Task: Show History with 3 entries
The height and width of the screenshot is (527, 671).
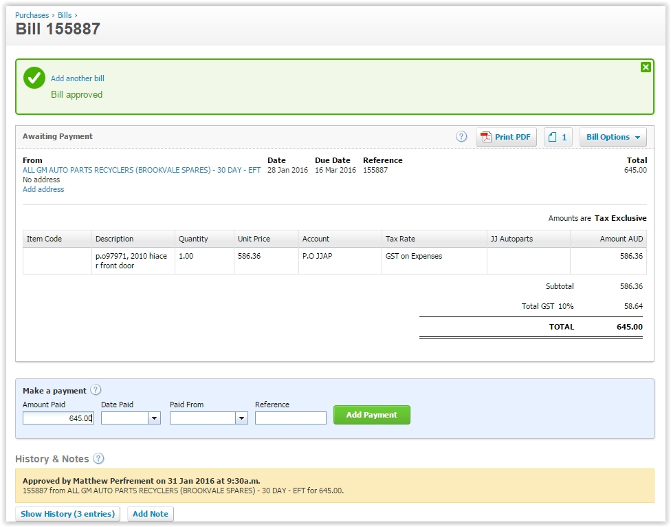Action: (68, 514)
